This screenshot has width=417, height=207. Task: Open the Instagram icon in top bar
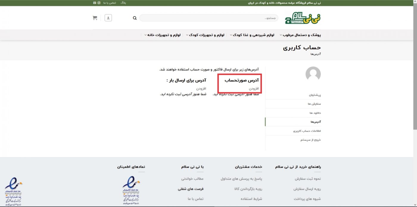[x=99, y=3]
